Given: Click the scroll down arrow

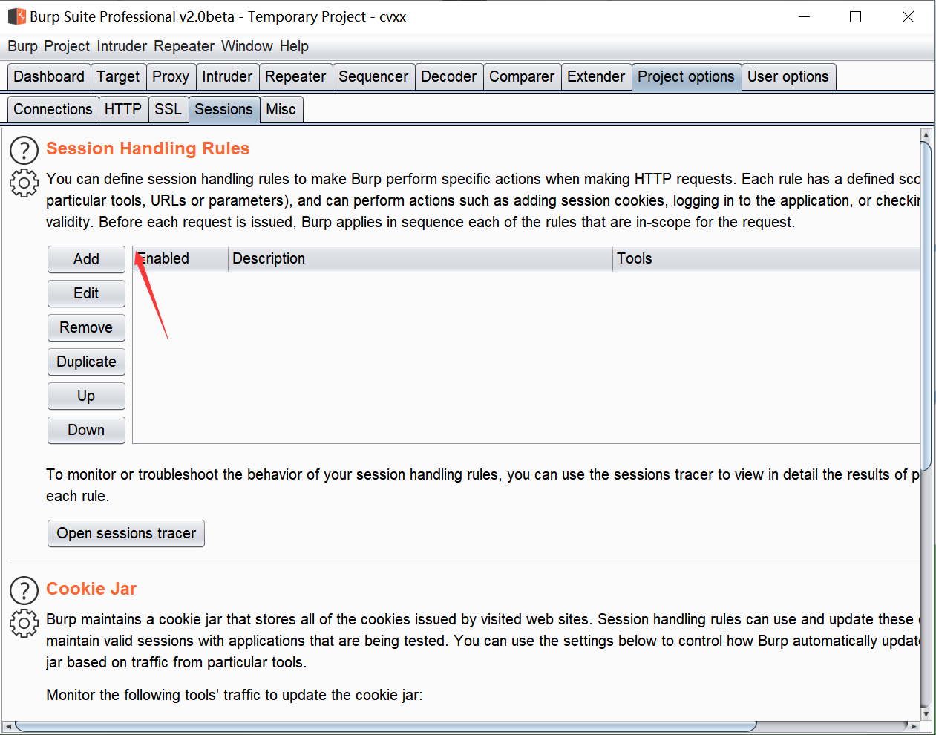Looking at the screenshot, I should click(x=926, y=713).
